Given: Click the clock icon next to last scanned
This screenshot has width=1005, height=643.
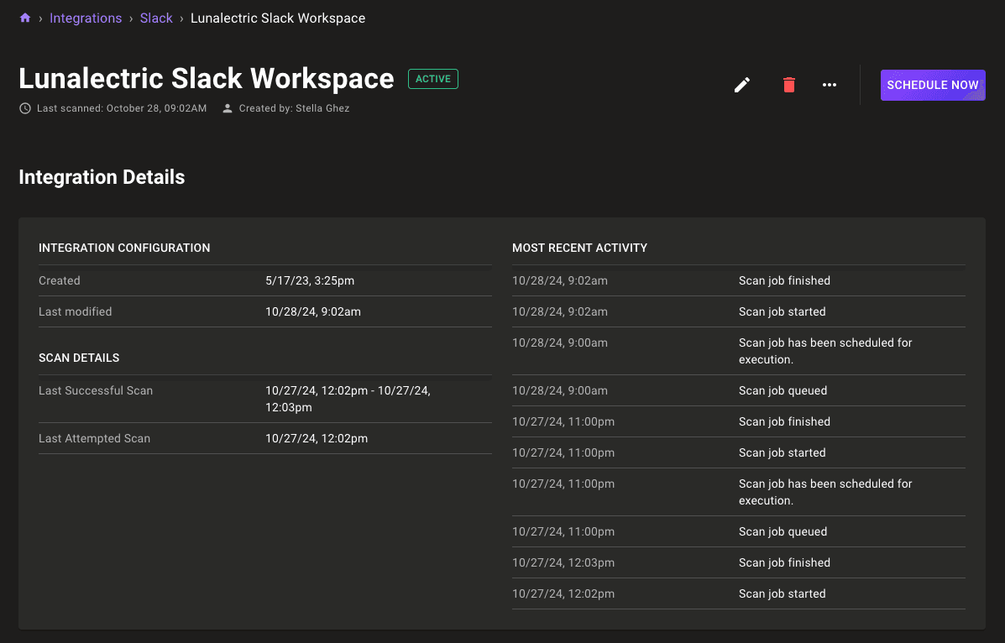Looking at the screenshot, I should pos(24,107).
